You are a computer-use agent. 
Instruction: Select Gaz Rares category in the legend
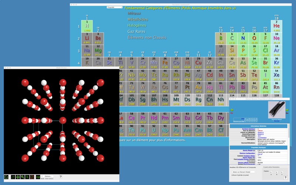pos(137,31)
